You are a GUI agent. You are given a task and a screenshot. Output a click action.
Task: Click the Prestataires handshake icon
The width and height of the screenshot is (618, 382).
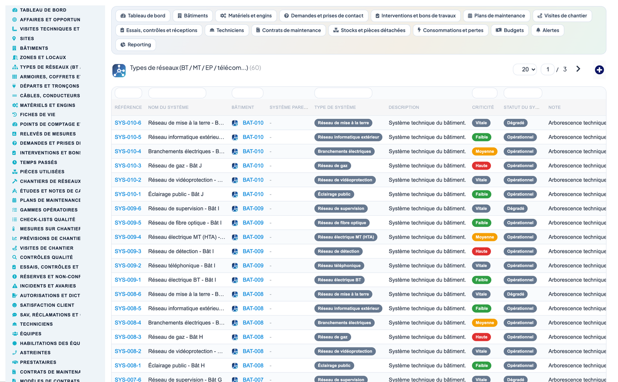click(15, 362)
